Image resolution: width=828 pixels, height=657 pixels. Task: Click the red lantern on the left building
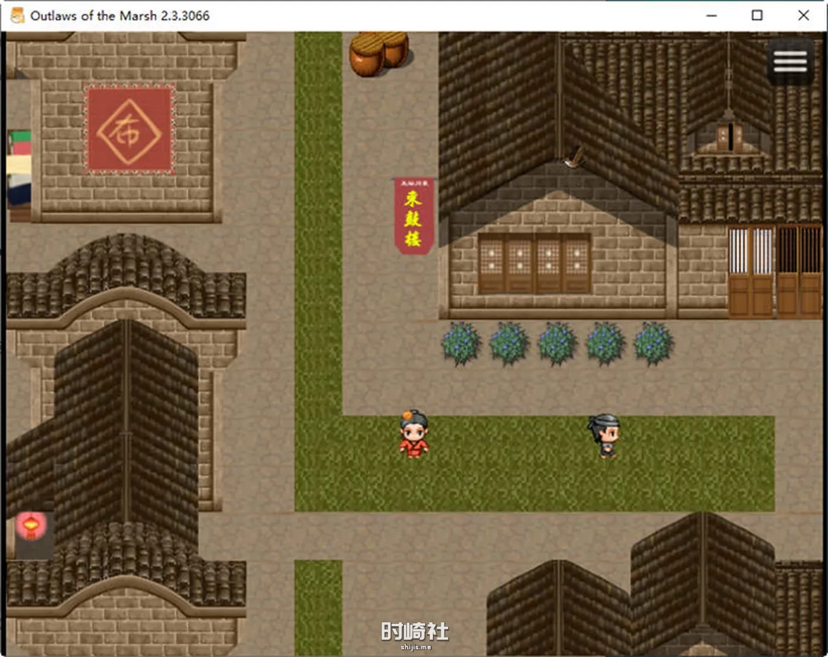tap(31, 526)
